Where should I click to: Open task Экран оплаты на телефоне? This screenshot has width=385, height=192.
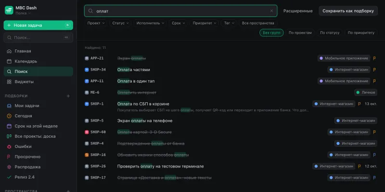click(x=145, y=121)
